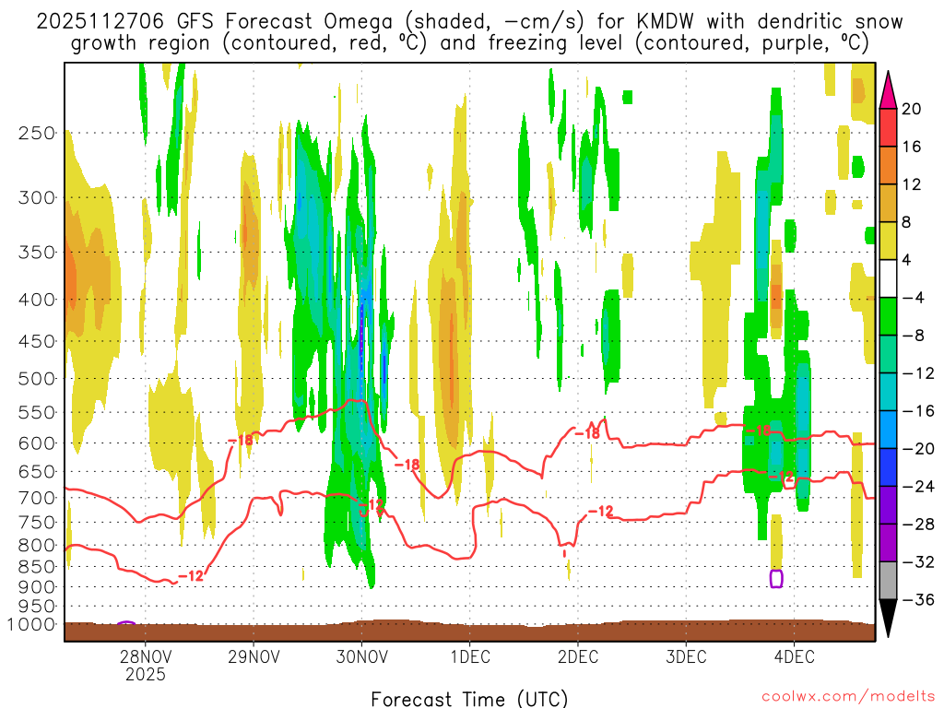Click the coolwx.com/modelts watermark link
Viewport: 944px width, 708px height.
click(x=848, y=697)
